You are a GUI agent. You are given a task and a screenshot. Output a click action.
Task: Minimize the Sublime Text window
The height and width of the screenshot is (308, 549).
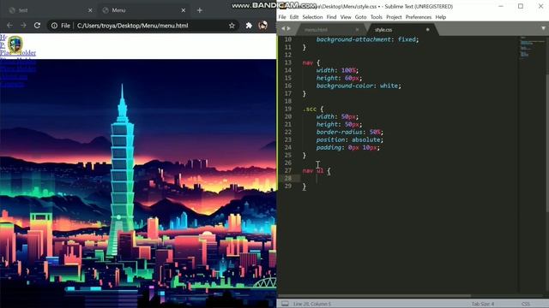pyautogui.click(x=501, y=6)
